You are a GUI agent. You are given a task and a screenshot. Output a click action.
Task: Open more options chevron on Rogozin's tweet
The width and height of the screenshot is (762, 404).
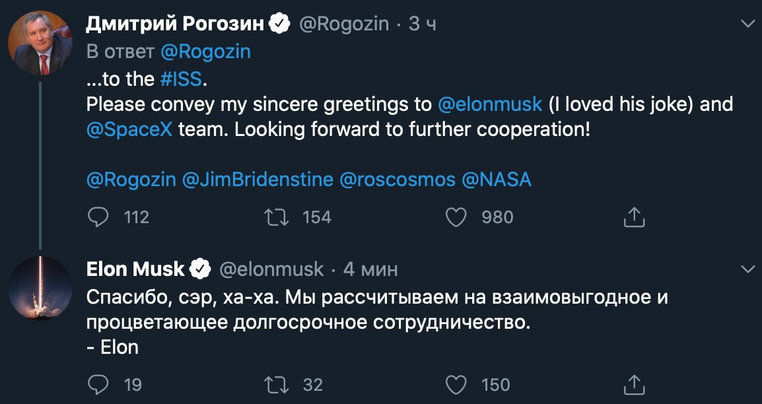[x=747, y=24]
